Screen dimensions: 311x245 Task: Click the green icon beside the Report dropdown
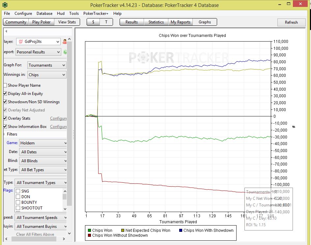[x=65, y=52]
